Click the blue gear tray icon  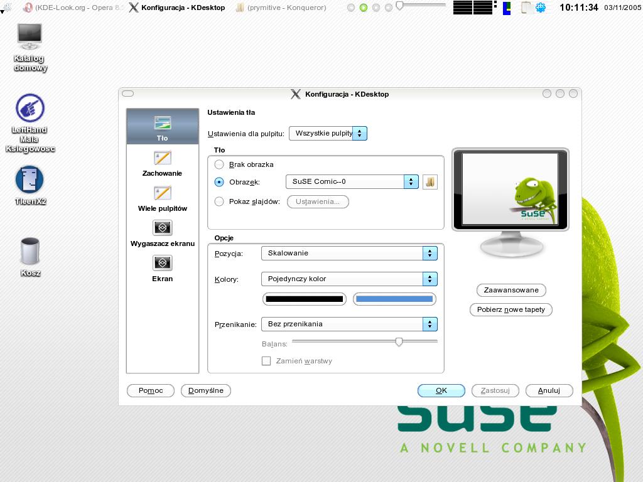pyautogui.click(x=541, y=8)
